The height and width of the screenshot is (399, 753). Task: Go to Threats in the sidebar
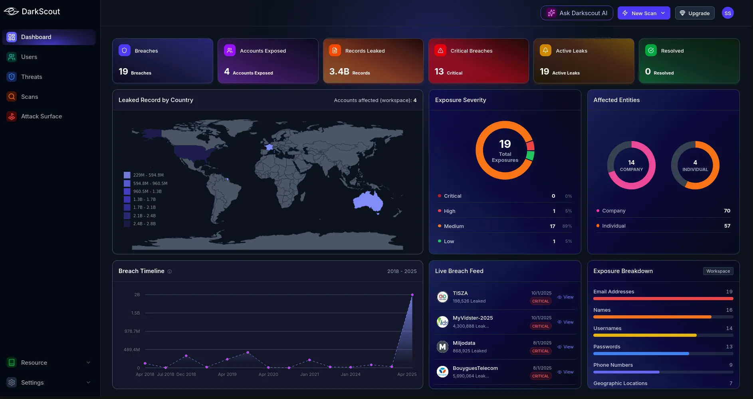point(32,77)
